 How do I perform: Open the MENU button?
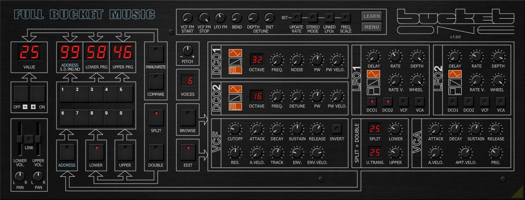pos(372,27)
